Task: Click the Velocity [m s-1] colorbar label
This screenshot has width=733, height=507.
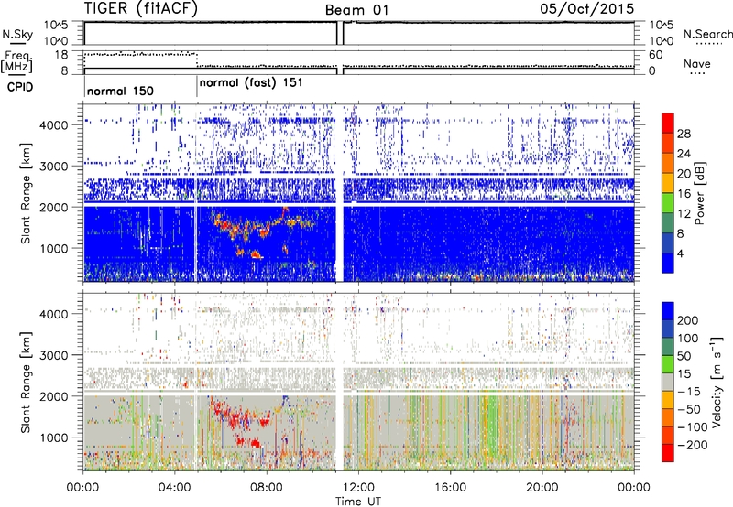Action: [717, 382]
